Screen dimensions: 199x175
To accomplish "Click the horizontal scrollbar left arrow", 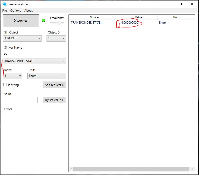I will click(71, 169).
